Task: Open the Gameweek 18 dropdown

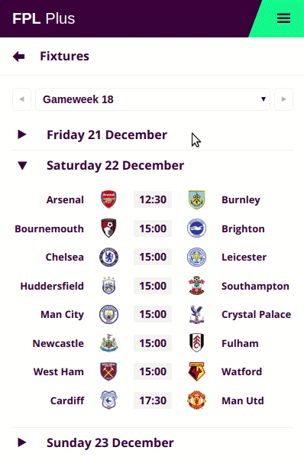Action: coord(153,99)
